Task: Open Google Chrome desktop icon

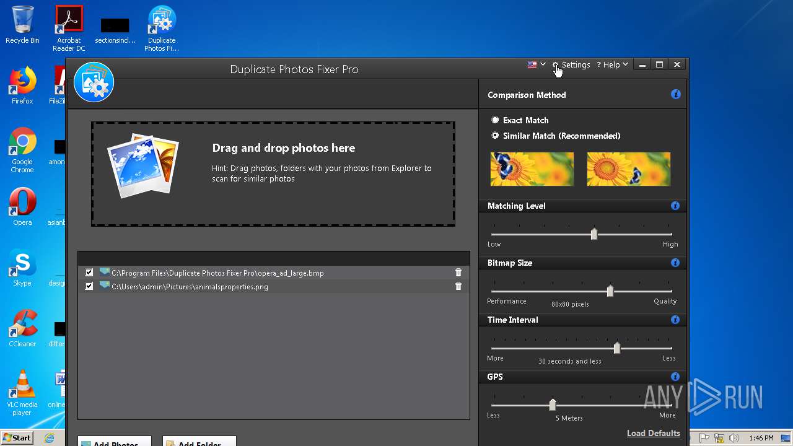Action: coord(22,150)
